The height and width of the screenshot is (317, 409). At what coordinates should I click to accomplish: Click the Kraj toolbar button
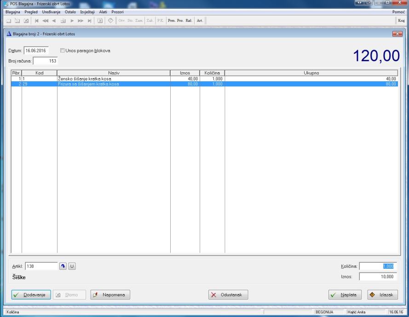tap(401, 21)
